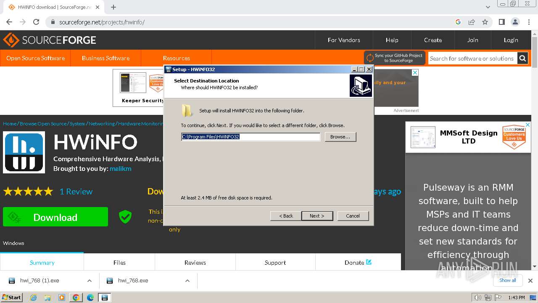Open the Resources menu

[177, 58]
